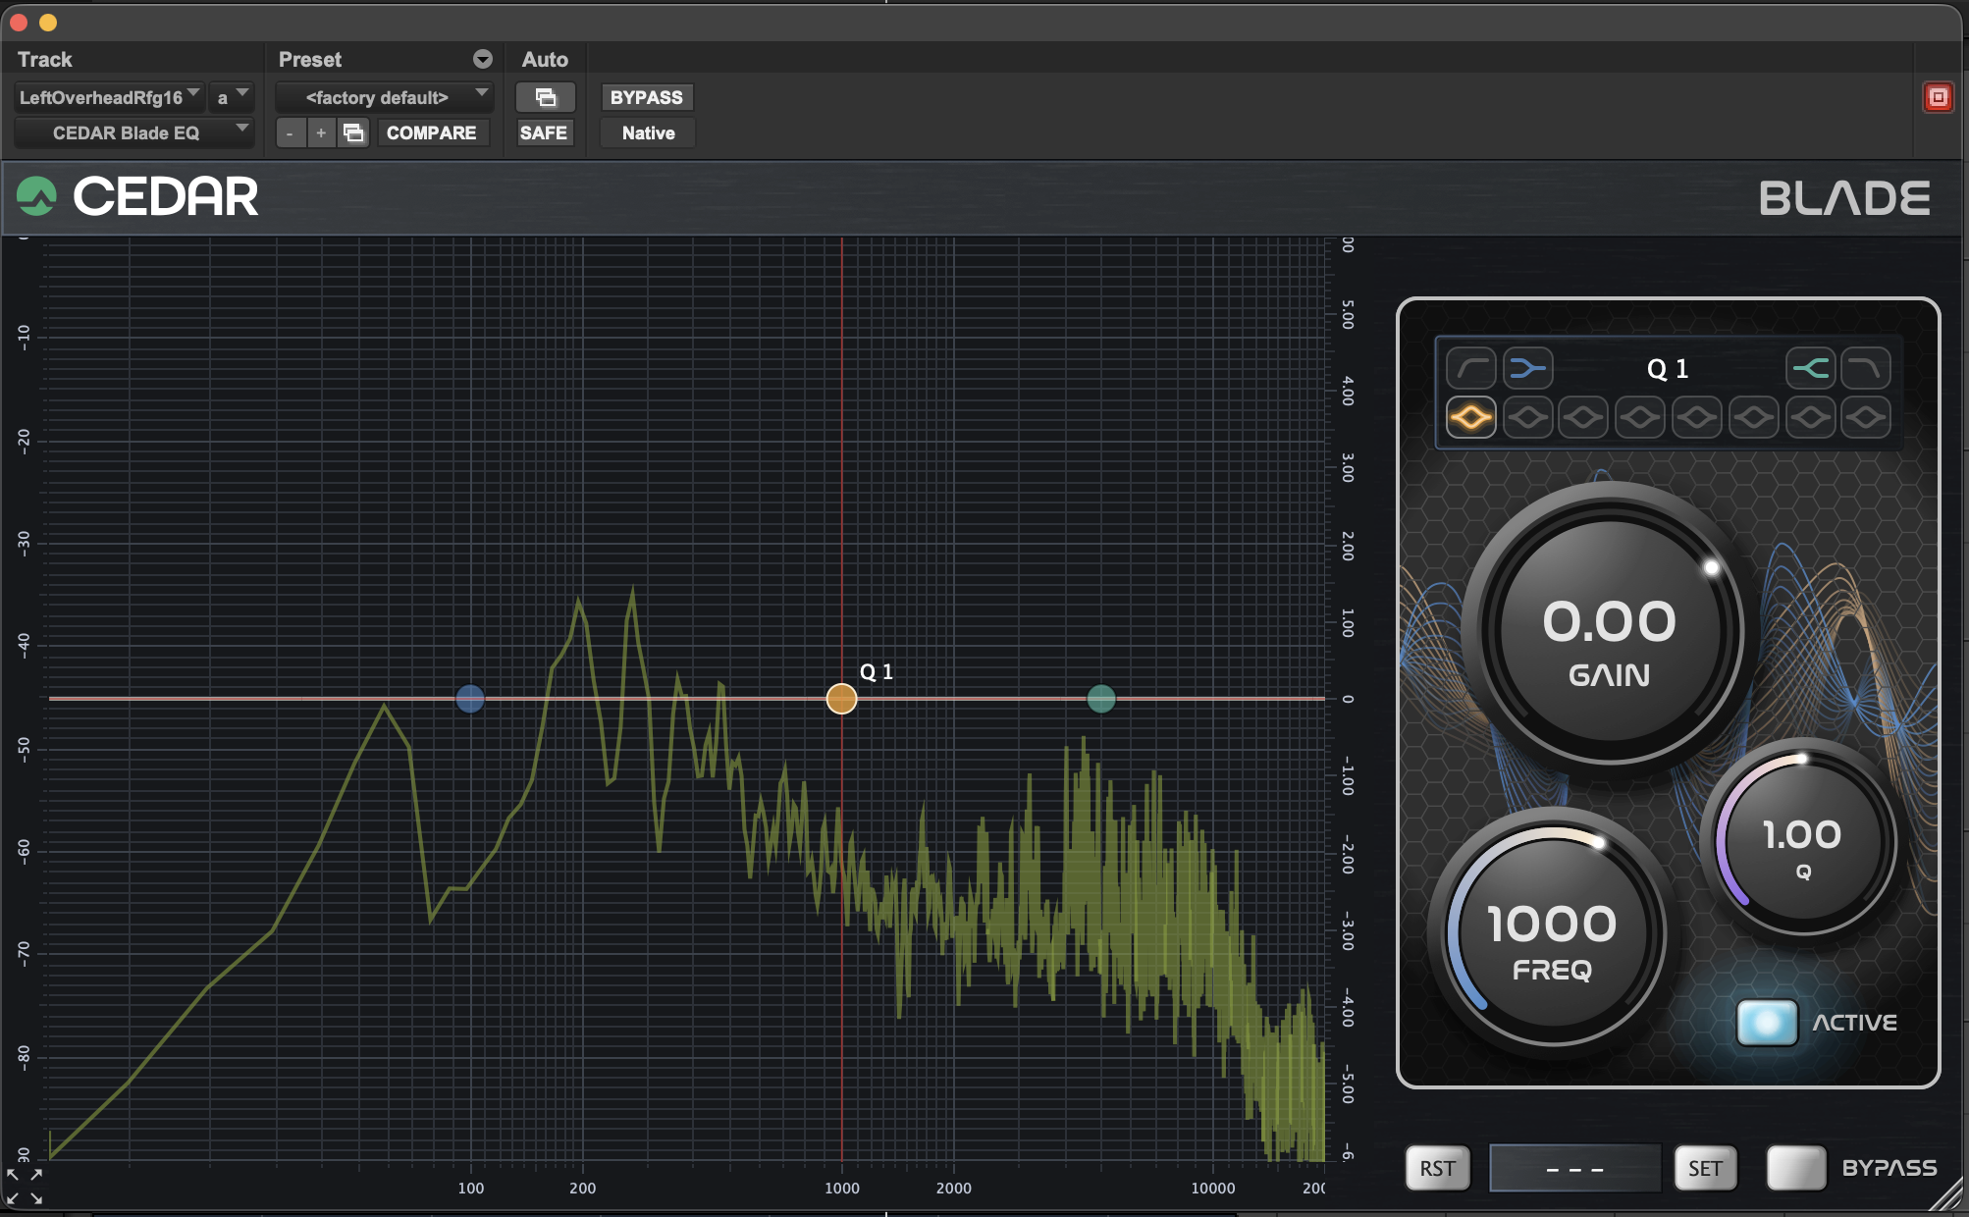Open the Preset menu circle arrow

482,59
